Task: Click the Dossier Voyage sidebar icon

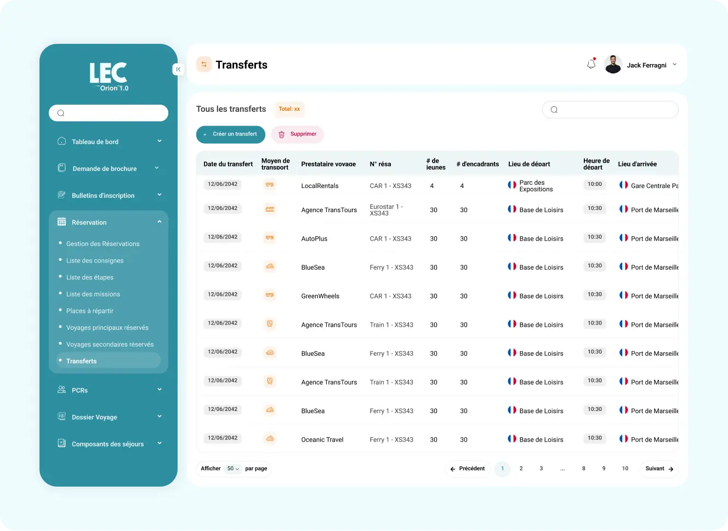Action: click(62, 416)
